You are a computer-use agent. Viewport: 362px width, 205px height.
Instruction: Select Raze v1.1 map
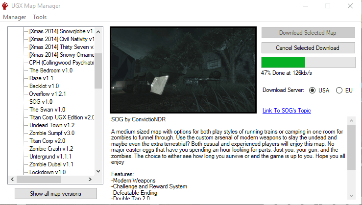[x=41, y=78]
